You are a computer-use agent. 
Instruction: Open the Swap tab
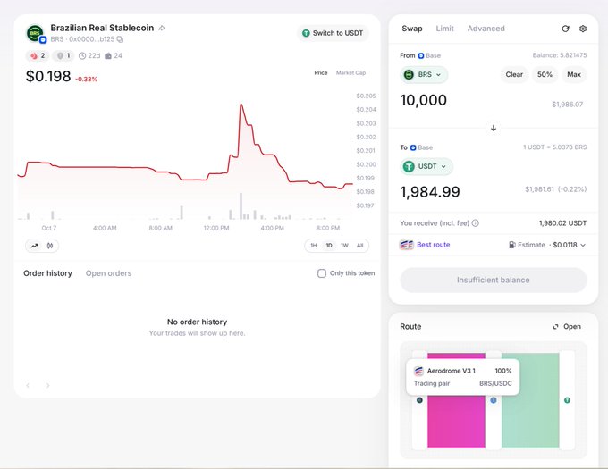coord(412,29)
